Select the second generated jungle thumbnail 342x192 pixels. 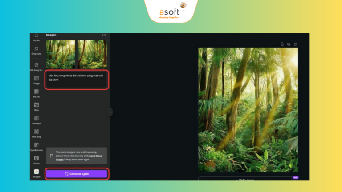(92, 54)
